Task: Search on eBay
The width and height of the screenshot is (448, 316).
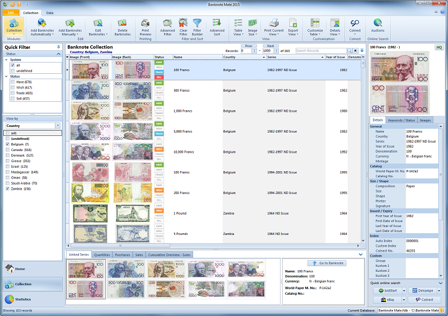Action: 388,300
